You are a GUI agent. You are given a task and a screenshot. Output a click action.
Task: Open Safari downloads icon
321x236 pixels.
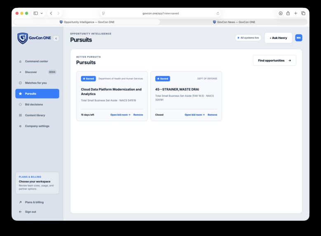[x=281, y=13]
